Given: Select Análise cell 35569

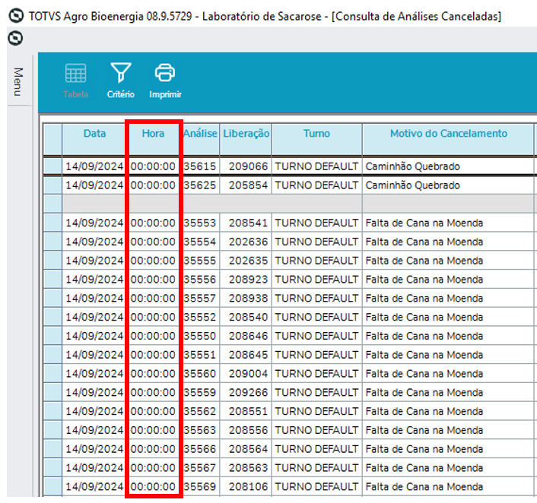Looking at the screenshot, I should [200, 486].
